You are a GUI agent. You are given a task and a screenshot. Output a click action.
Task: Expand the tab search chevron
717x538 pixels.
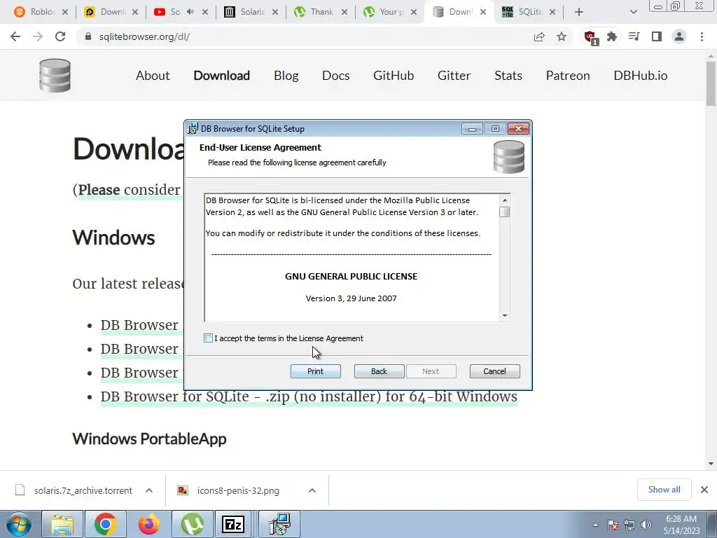(x=633, y=12)
